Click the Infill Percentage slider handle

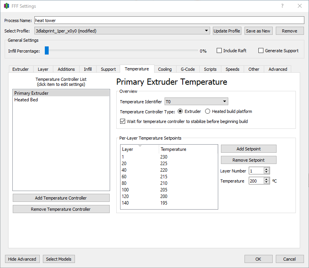(x=47, y=51)
